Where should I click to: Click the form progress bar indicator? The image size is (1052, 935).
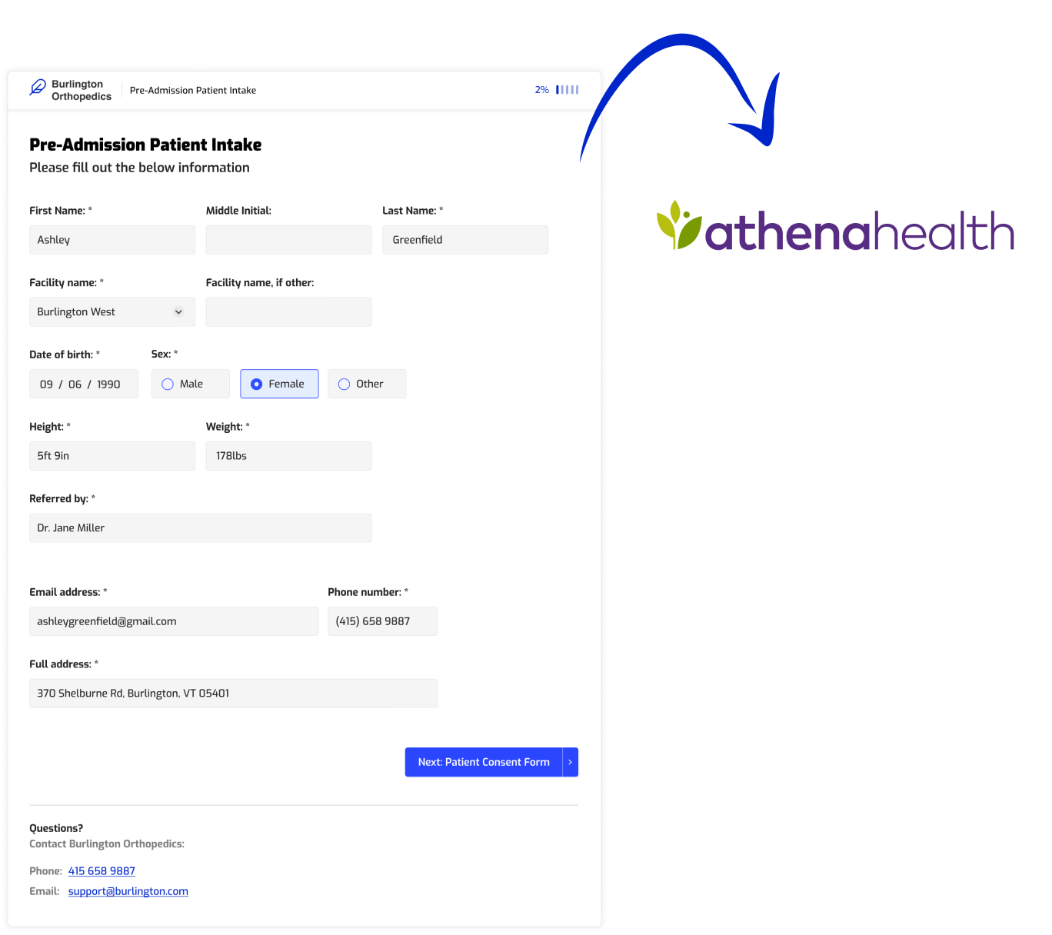[x=568, y=90]
